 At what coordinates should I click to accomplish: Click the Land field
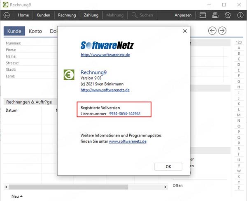point(32,76)
